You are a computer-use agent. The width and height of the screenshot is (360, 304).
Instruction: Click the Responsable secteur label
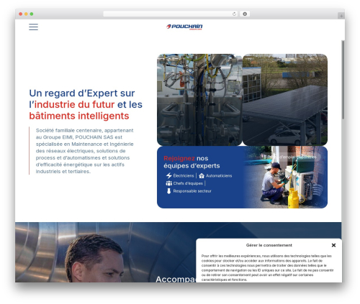pyautogui.click(x=192, y=191)
